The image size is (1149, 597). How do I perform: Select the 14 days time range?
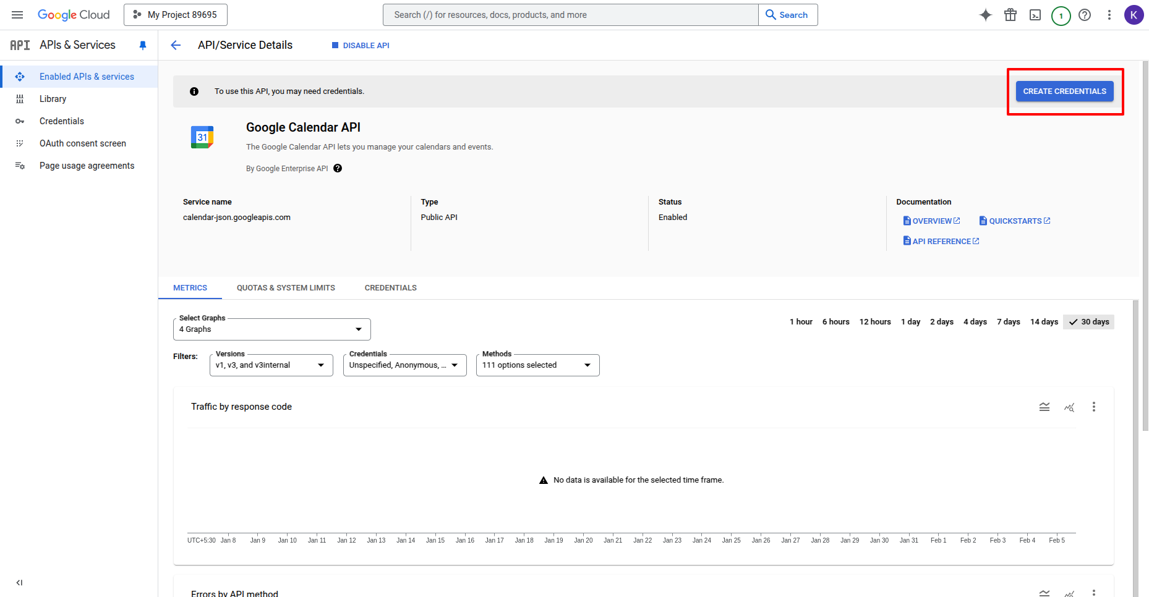(1044, 322)
